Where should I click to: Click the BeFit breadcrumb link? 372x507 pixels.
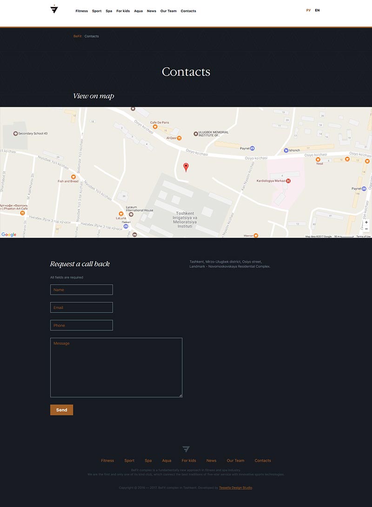[77, 36]
